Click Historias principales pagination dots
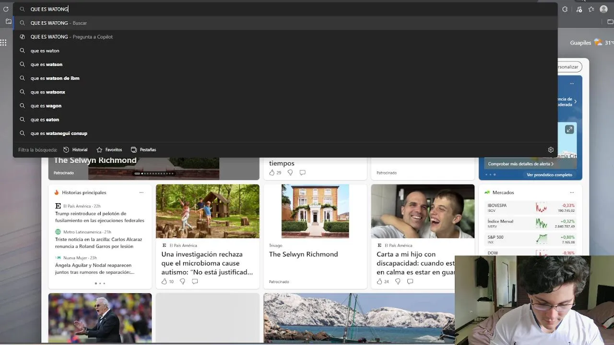 [x=100, y=283]
